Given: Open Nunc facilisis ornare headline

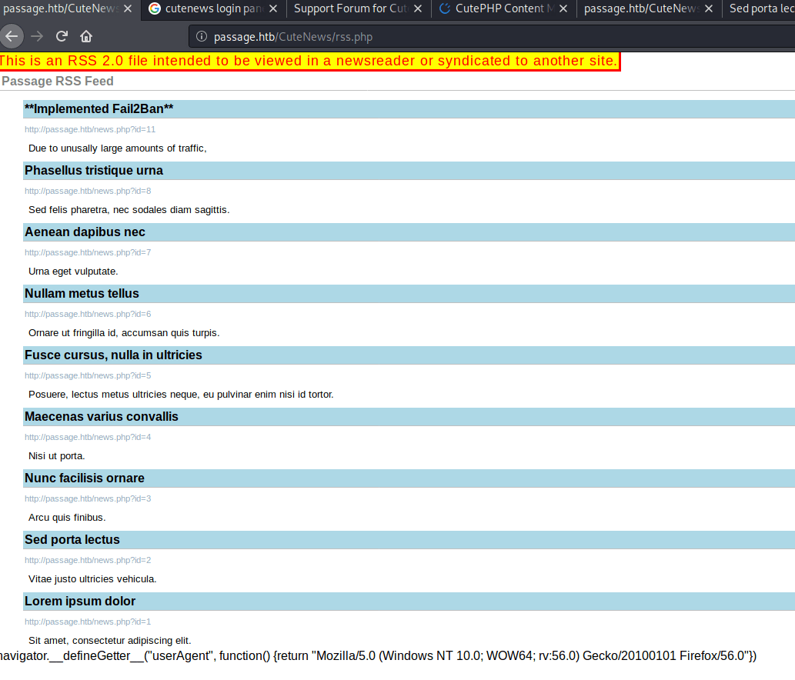Looking at the screenshot, I should [x=84, y=478].
